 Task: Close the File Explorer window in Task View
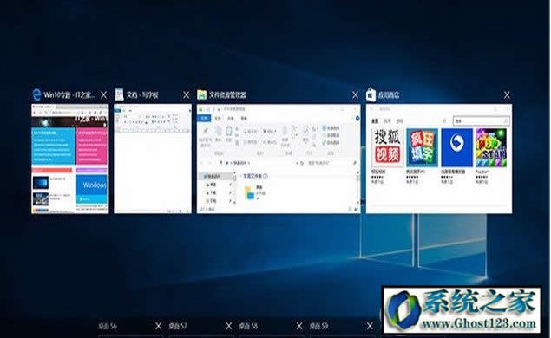355,94
